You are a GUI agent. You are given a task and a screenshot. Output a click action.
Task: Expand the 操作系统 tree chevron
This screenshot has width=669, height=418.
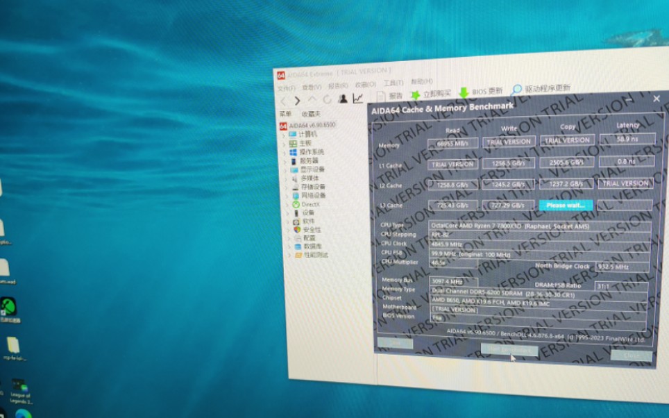click(x=284, y=153)
